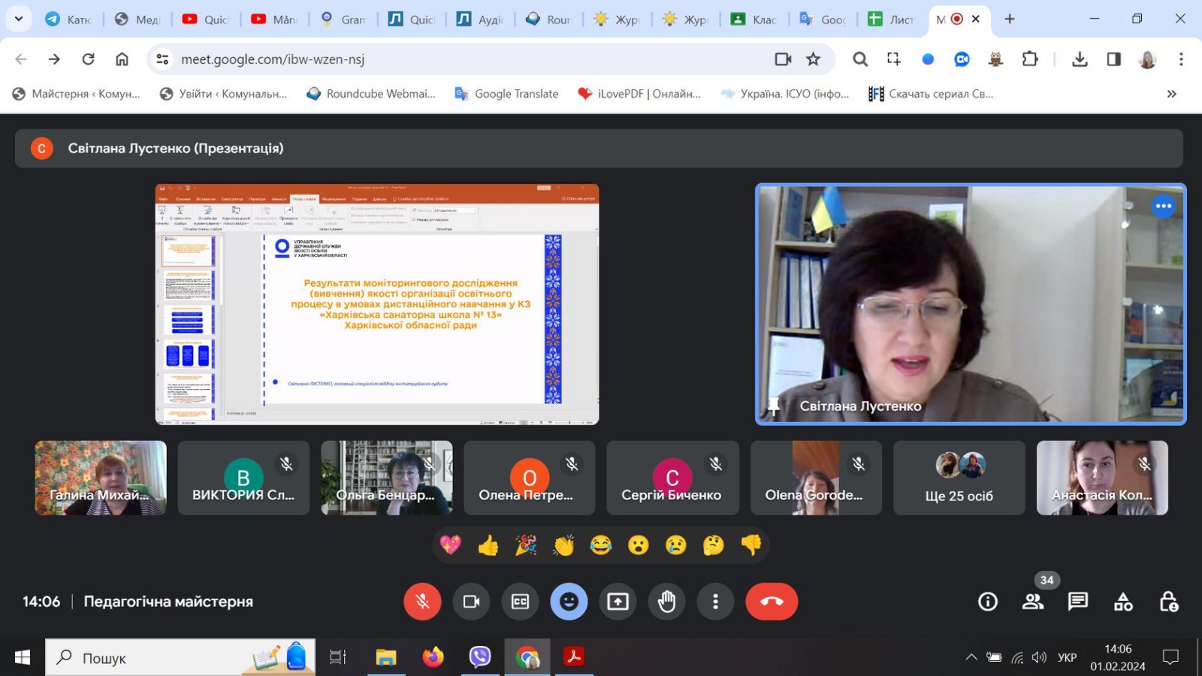The width and height of the screenshot is (1202, 676).
Task: Open the activities shapes icon
Action: tap(1123, 602)
